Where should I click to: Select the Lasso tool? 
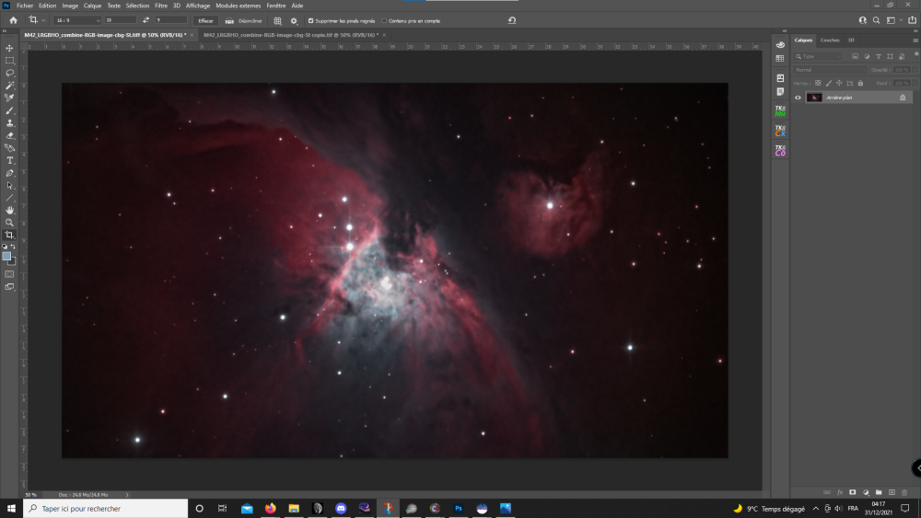click(9, 74)
